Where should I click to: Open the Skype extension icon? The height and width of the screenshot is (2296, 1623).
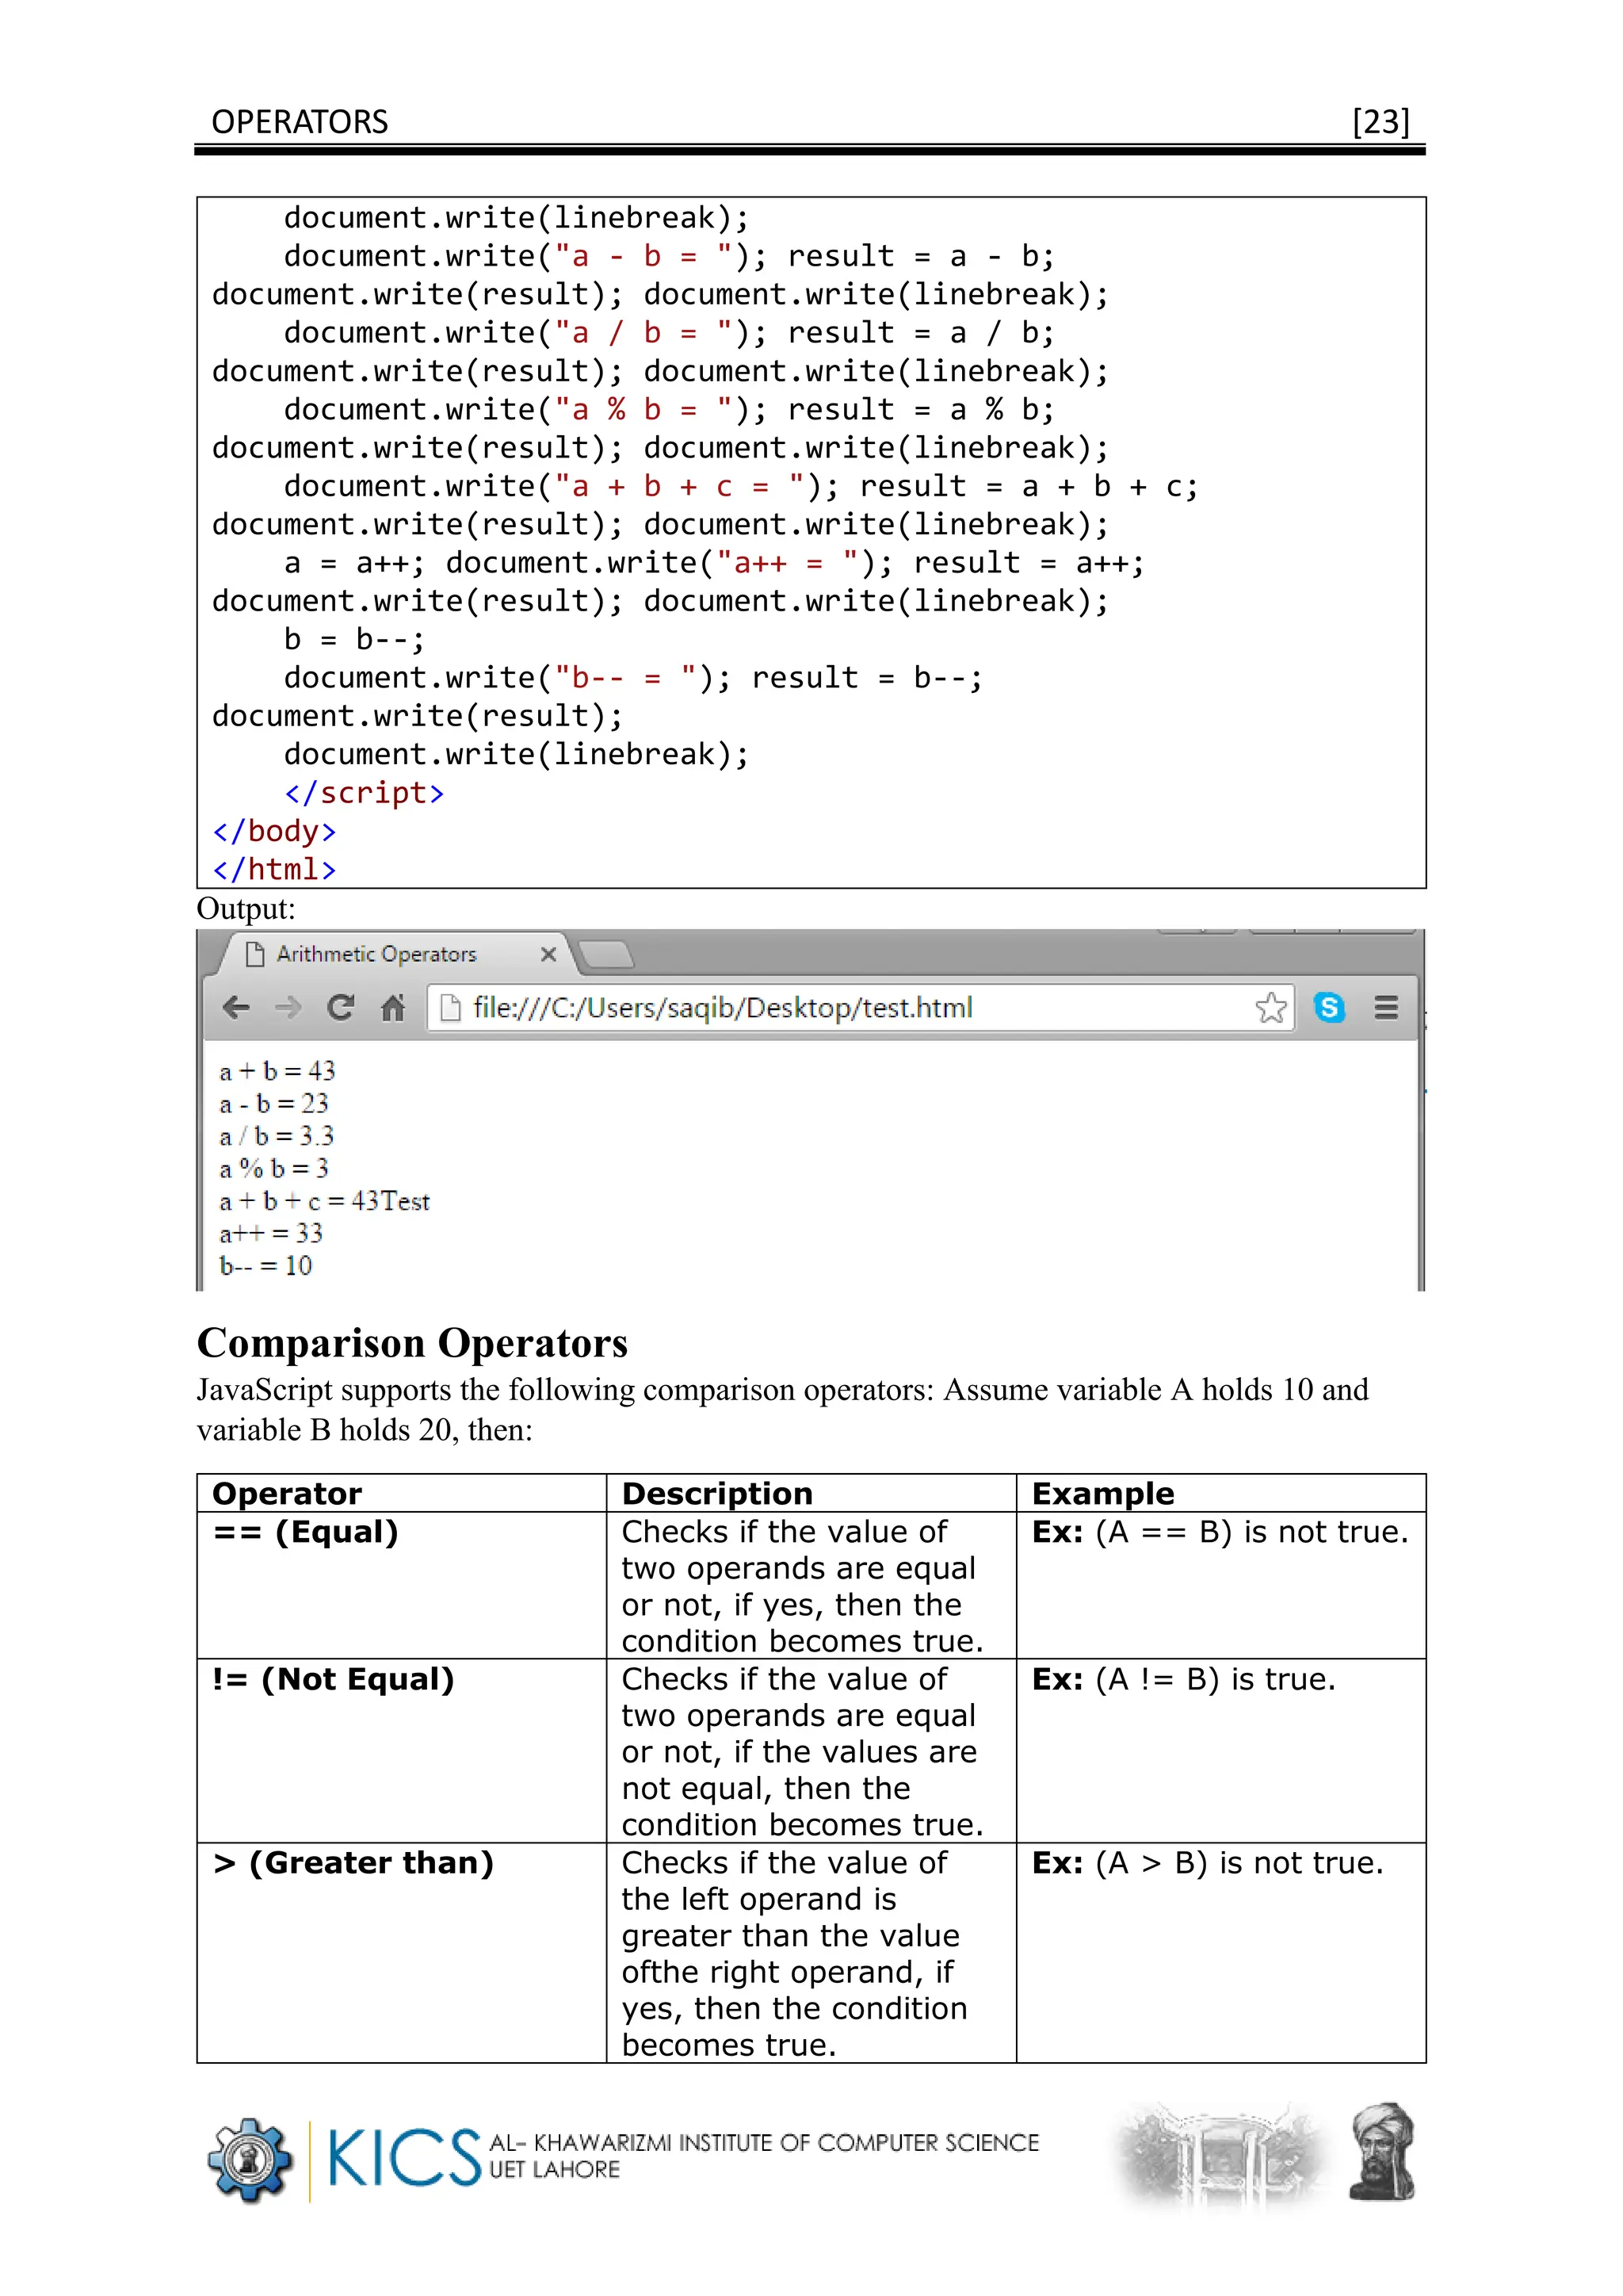pos(1329,1007)
